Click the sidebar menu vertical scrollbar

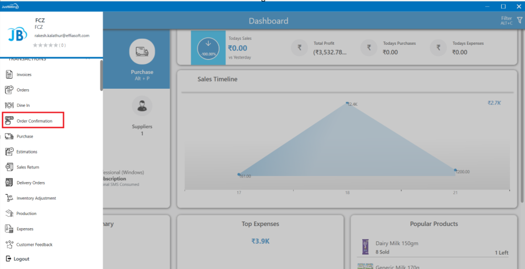tap(101, 75)
